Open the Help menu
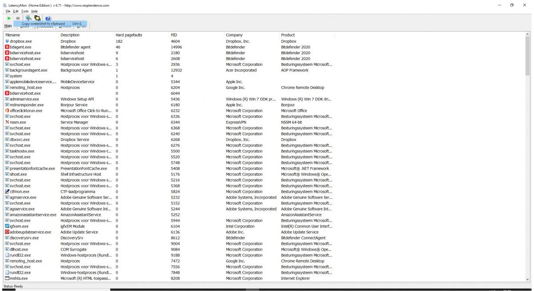 tap(34, 11)
